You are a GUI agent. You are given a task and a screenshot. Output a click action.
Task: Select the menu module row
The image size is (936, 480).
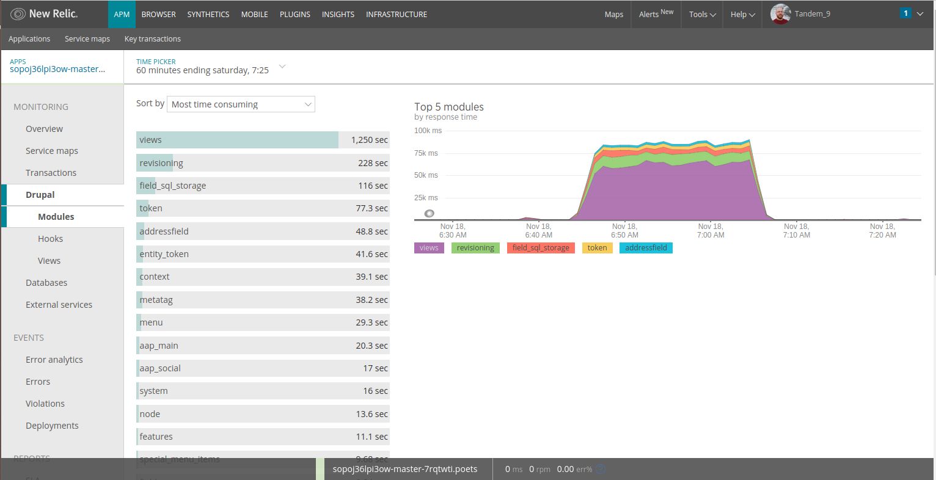263,322
